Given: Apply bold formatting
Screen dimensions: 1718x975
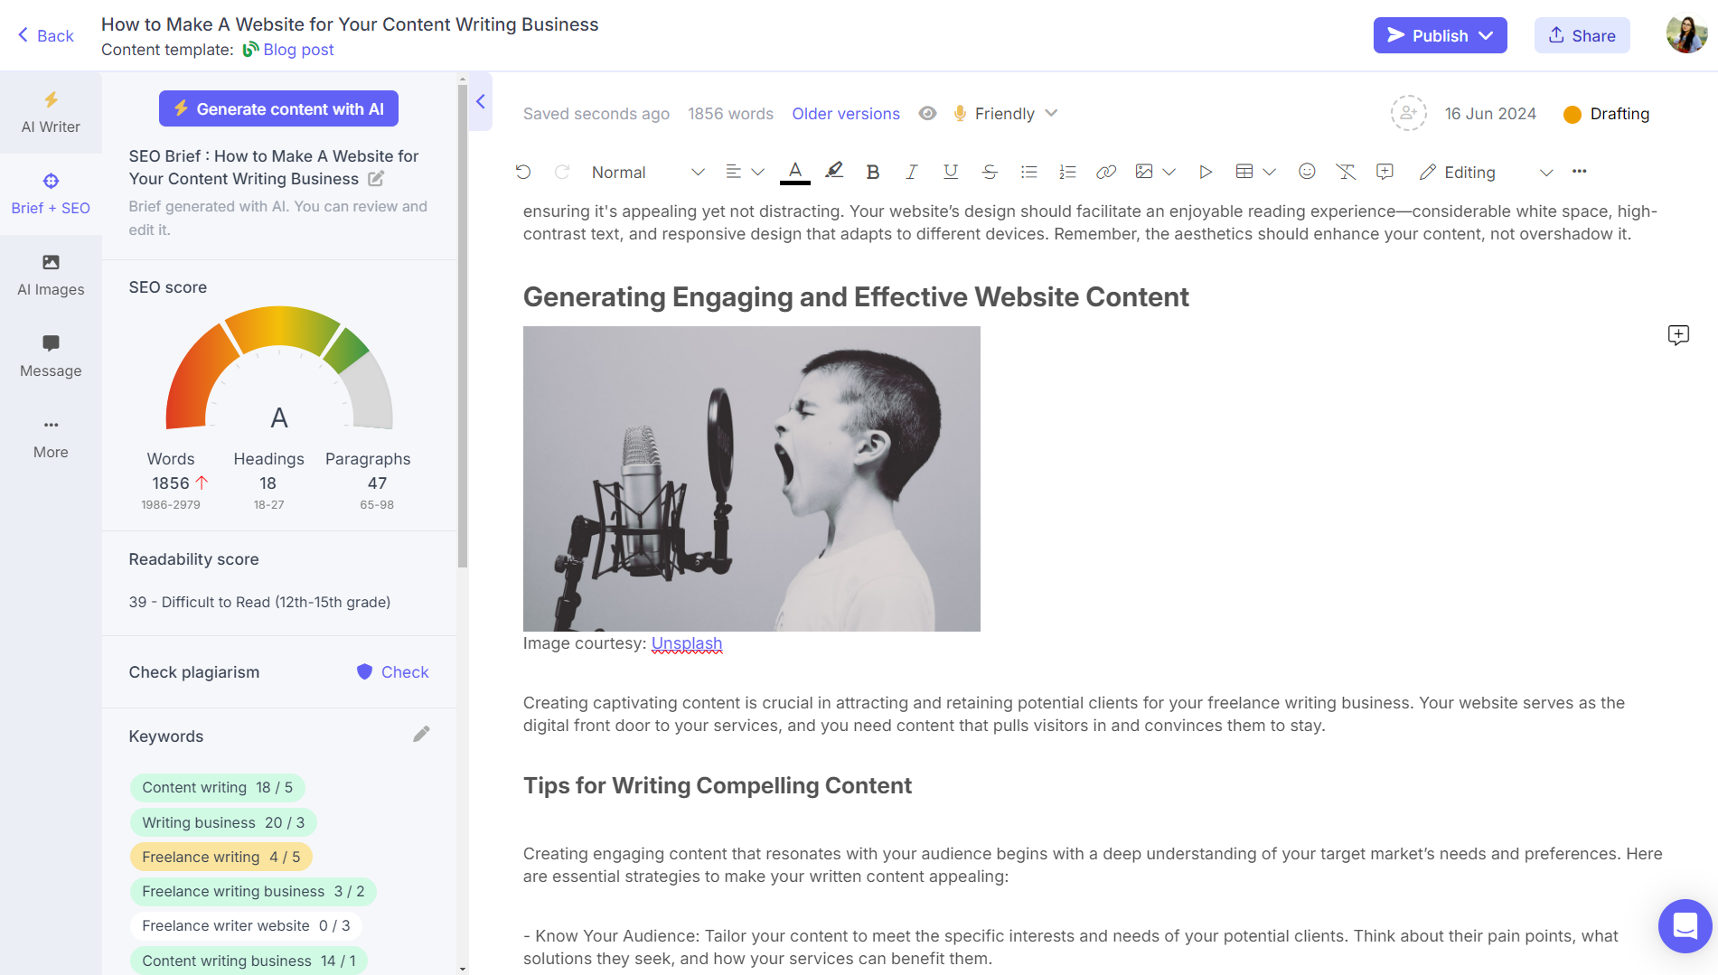Looking at the screenshot, I should (872, 172).
